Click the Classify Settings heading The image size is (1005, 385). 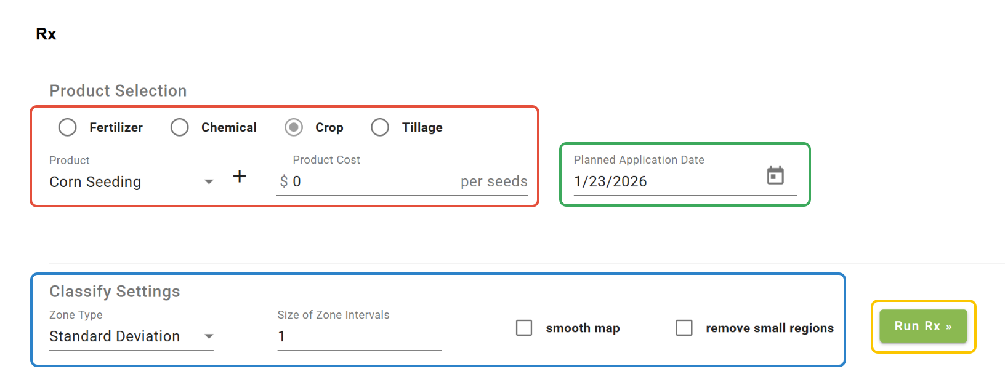pyautogui.click(x=115, y=292)
